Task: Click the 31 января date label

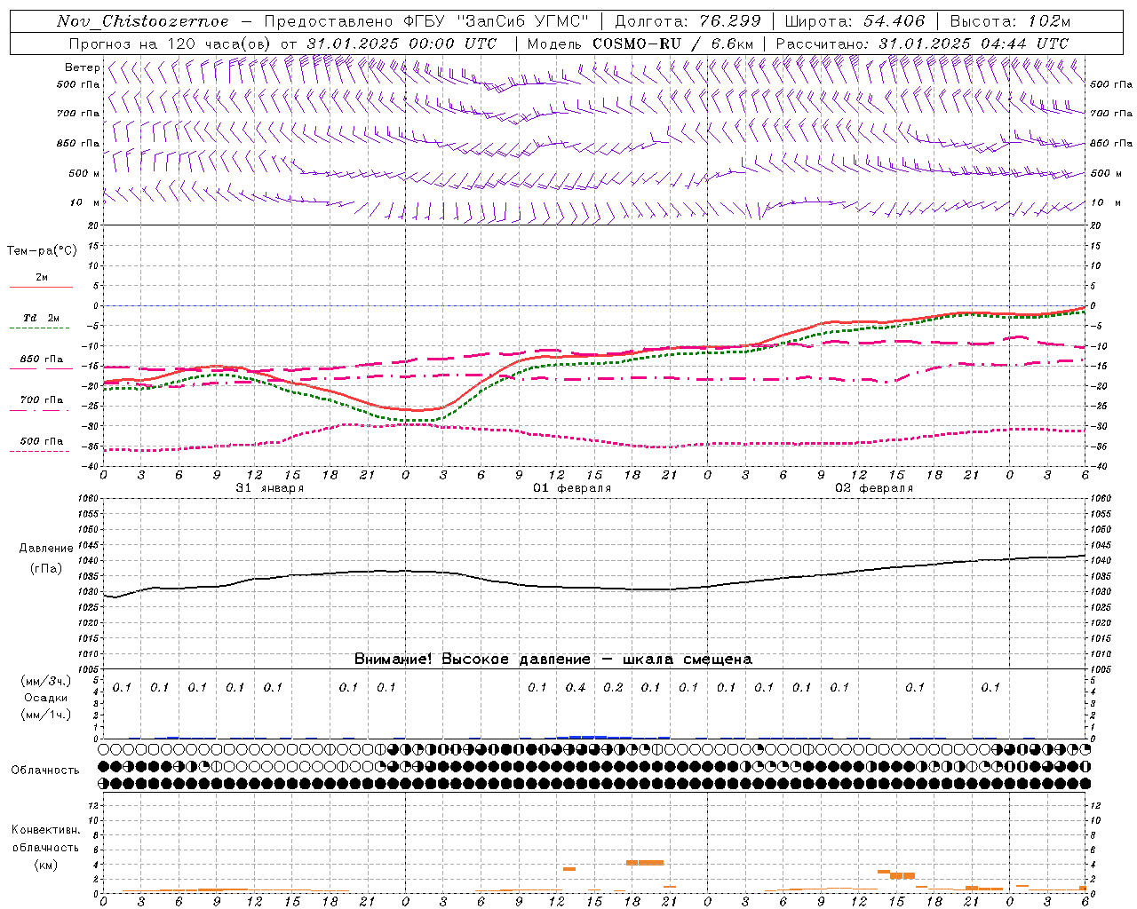Action: click(269, 488)
